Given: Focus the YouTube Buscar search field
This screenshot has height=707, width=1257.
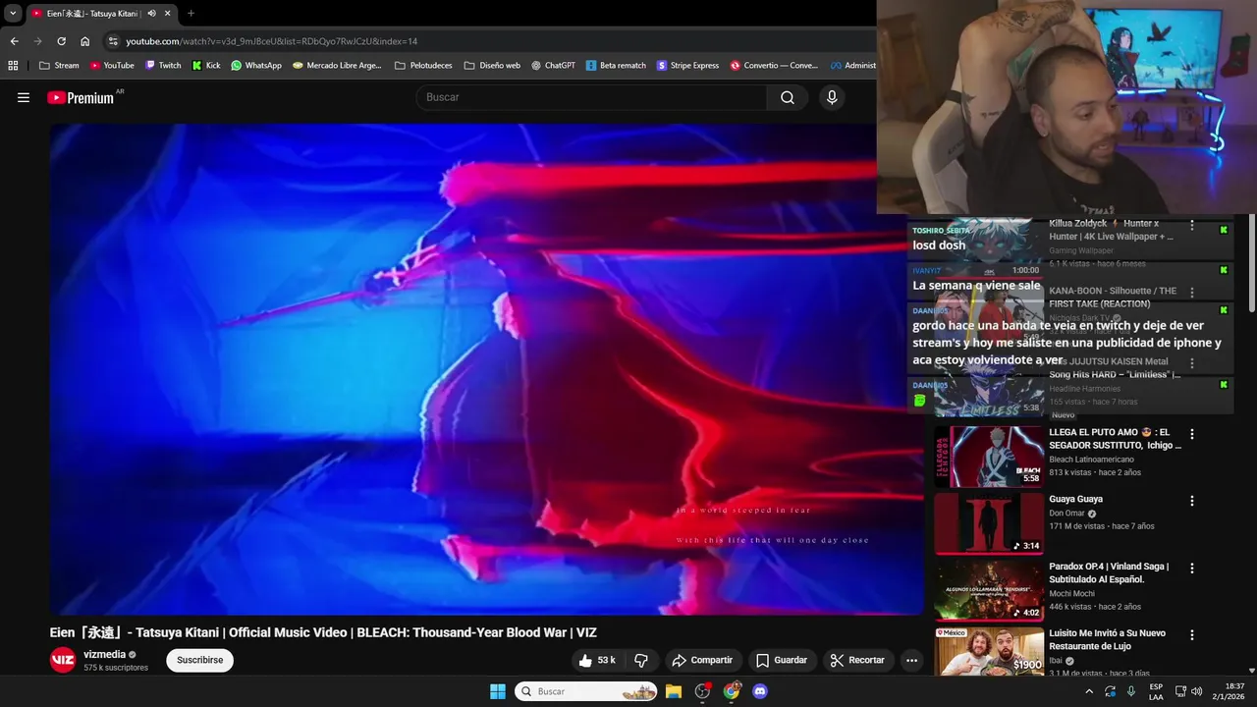Looking at the screenshot, I should (x=591, y=97).
